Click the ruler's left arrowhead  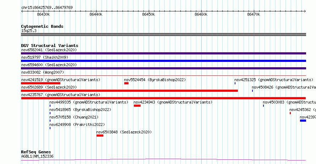(x=22, y=11)
